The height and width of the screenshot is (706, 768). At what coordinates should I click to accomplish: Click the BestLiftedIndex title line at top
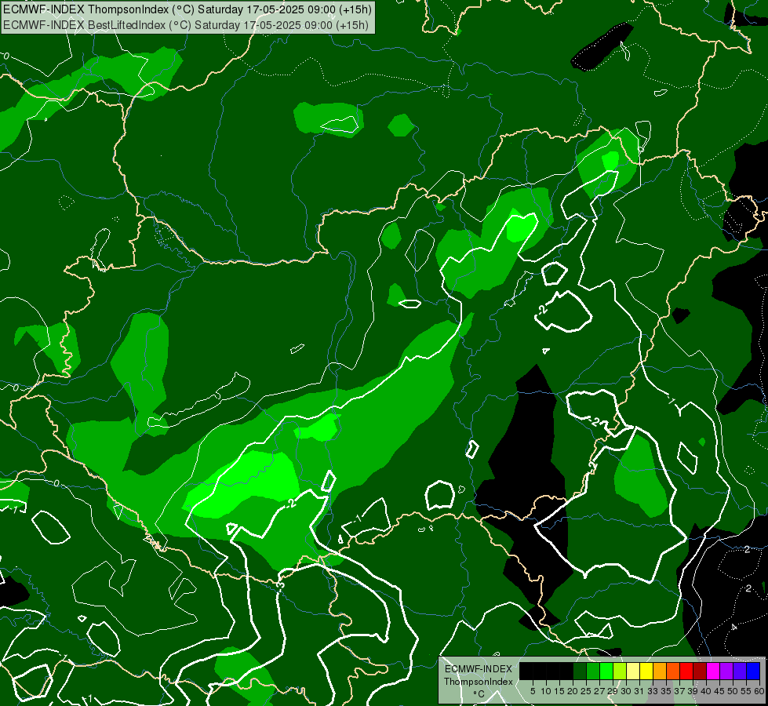pos(186,25)
